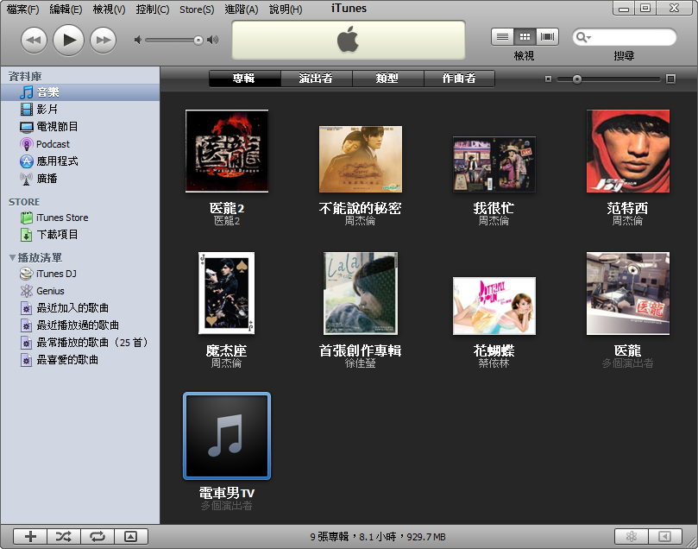This screenshot has height=549, width=698.
Task: Open Podcast in the sidebar
Action: [80, 144]
